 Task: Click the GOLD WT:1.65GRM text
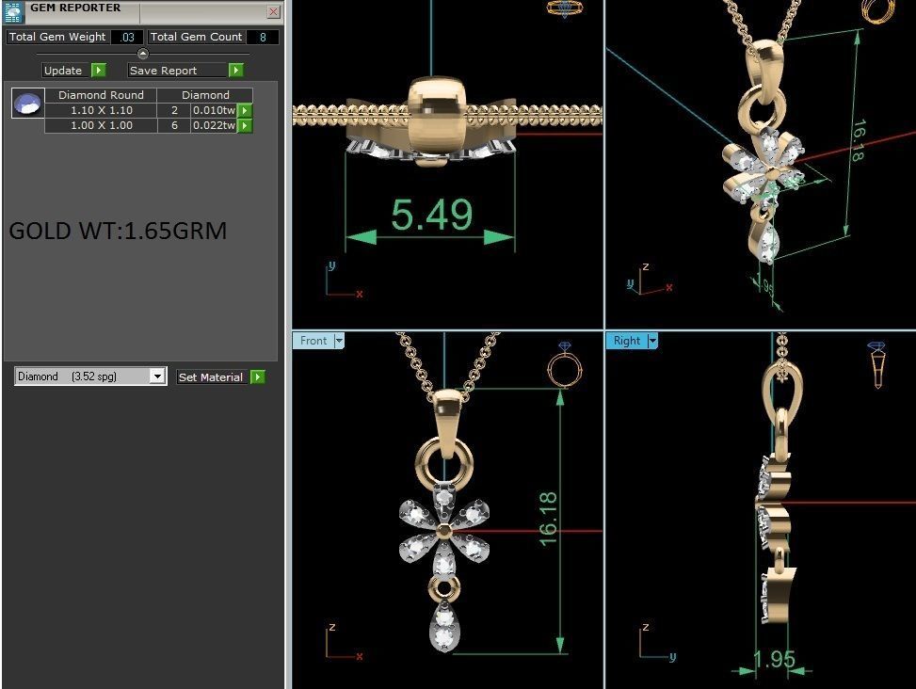[x=118, y=231]
